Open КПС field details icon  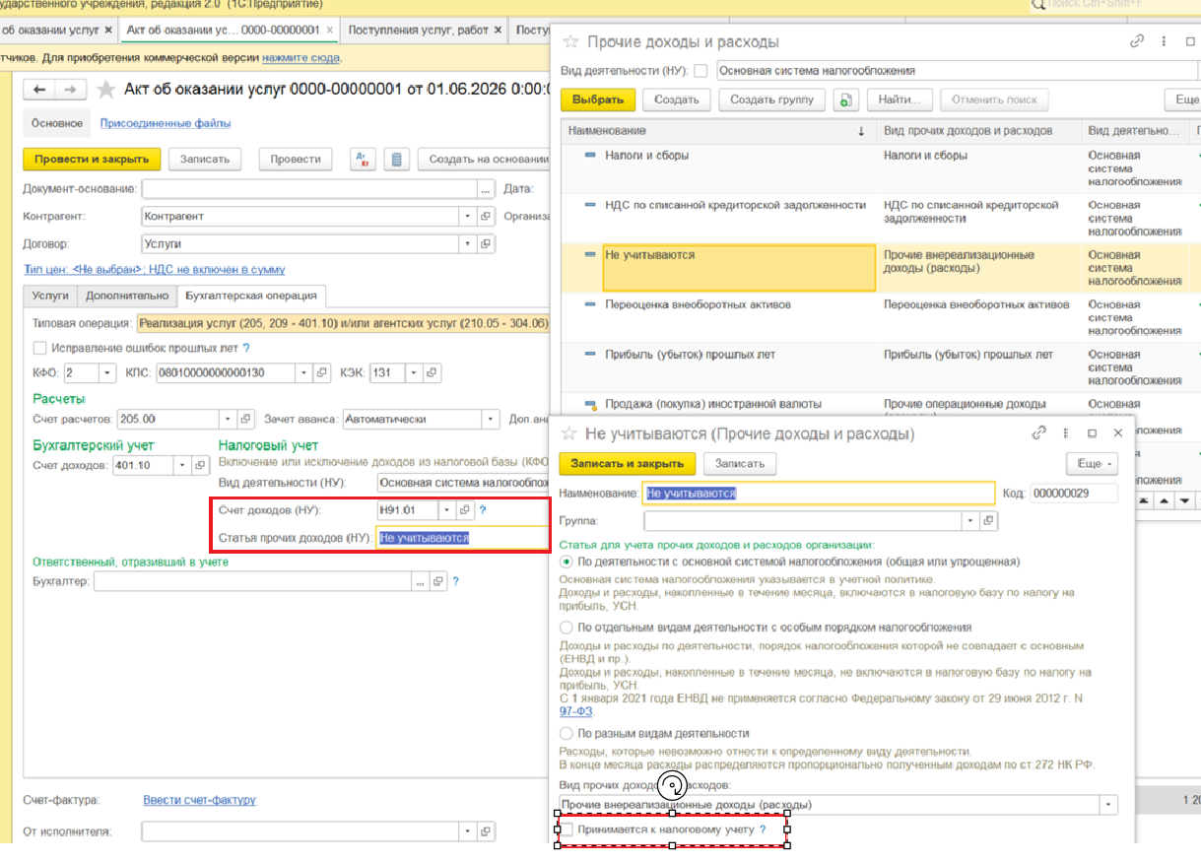(321, 373)
